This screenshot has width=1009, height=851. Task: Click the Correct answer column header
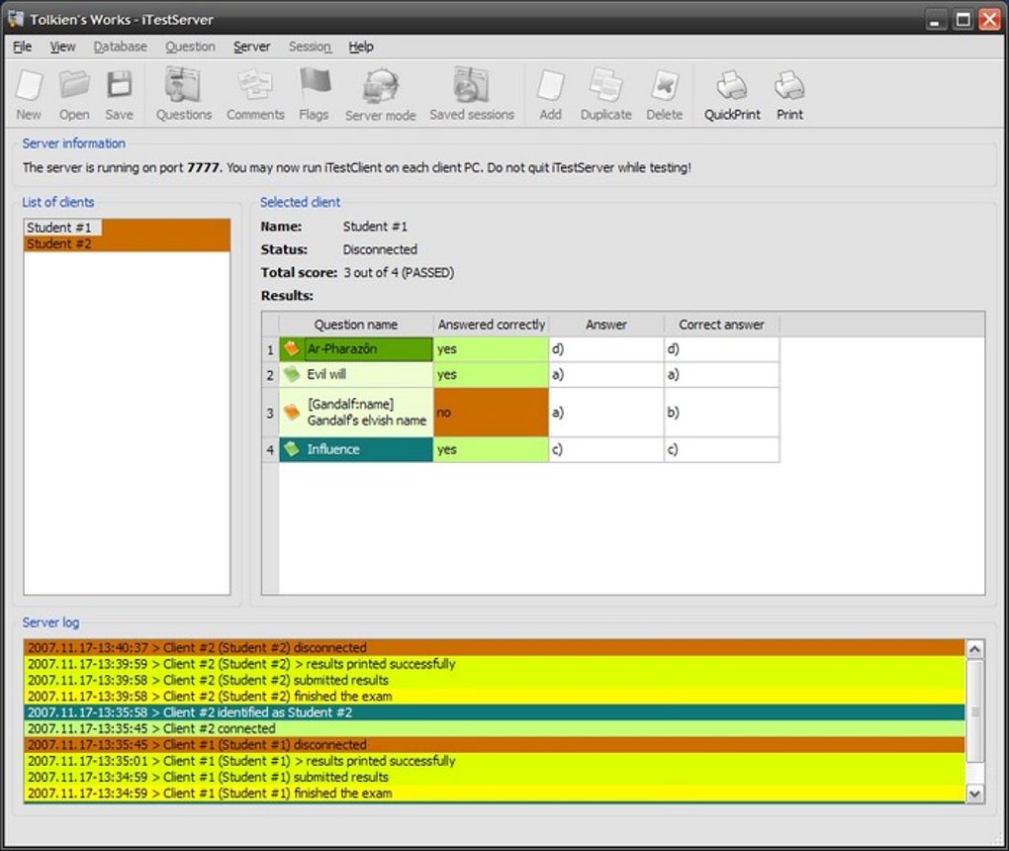[x=721, y=325]
